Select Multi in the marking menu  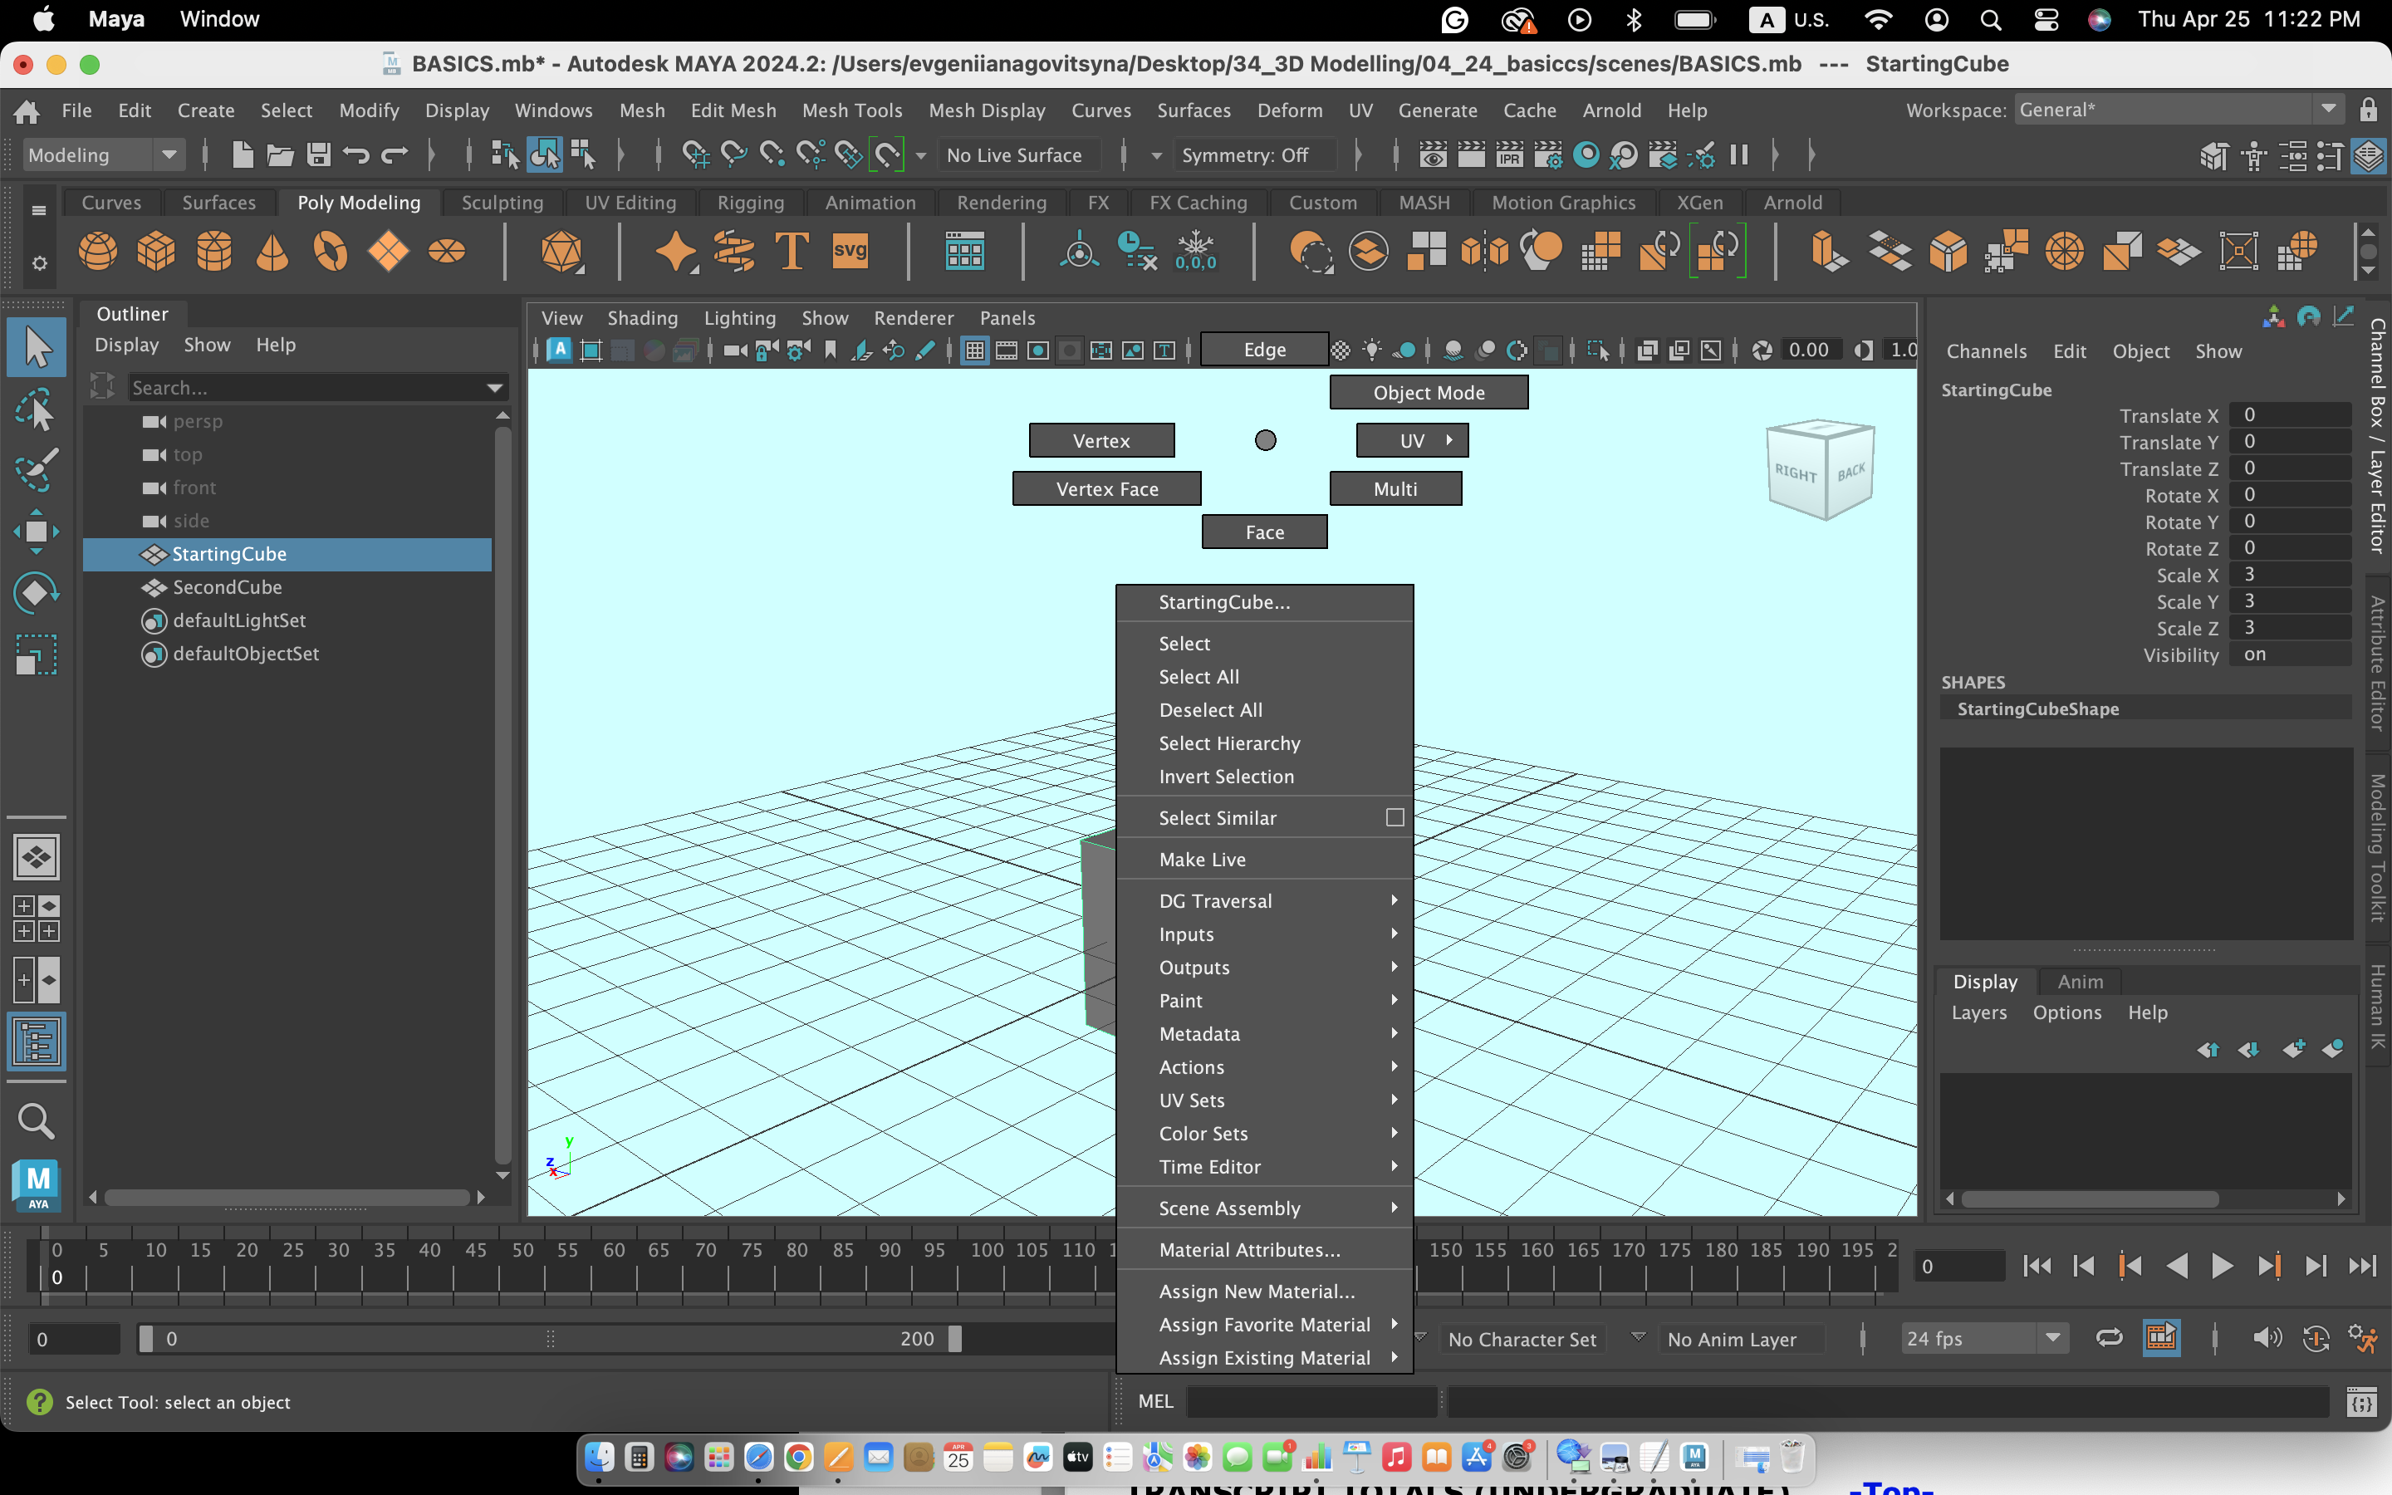(x=1395, y=488)
